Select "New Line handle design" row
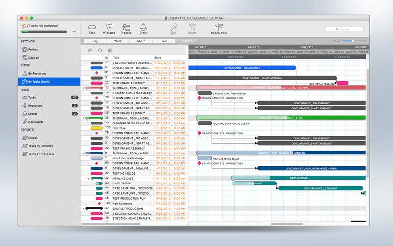 pyautogui.click(x=133, y=158)
